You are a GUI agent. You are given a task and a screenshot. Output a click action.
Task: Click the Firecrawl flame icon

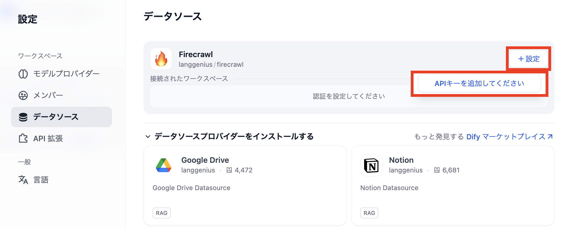161,59
